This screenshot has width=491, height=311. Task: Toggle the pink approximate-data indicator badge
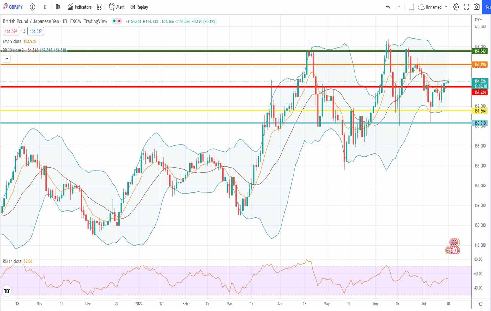tap(119, 21)
